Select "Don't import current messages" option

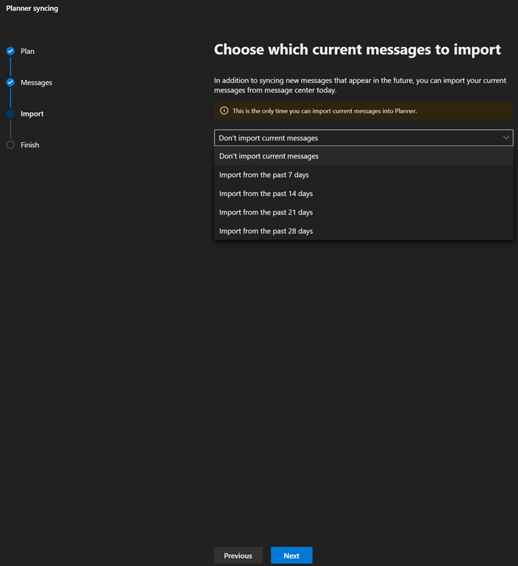pyautogui.click(x=363, y=156)
